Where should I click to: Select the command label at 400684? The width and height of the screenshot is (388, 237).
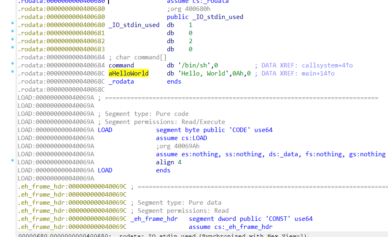121,65
